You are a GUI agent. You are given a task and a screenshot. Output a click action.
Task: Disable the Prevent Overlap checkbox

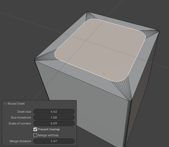(x=35, y=129)
